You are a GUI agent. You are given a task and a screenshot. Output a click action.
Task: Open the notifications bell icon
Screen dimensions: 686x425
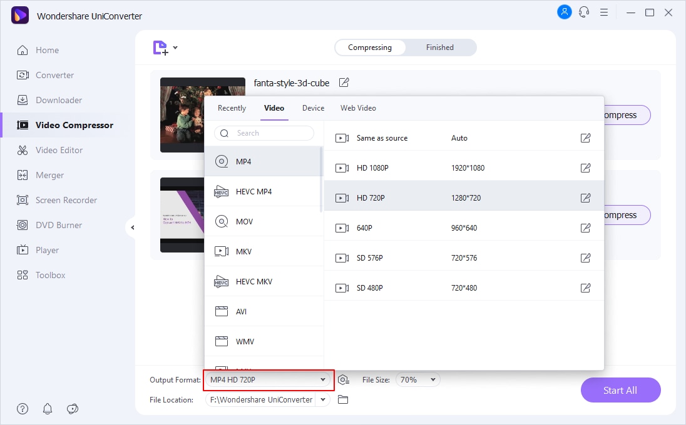click(48, 409)
